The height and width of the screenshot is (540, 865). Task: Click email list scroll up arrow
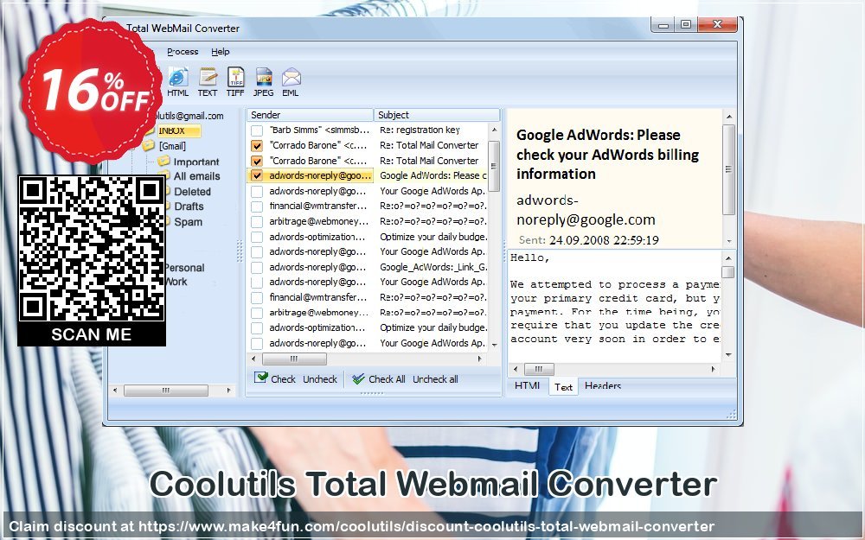tap(494, 130)
